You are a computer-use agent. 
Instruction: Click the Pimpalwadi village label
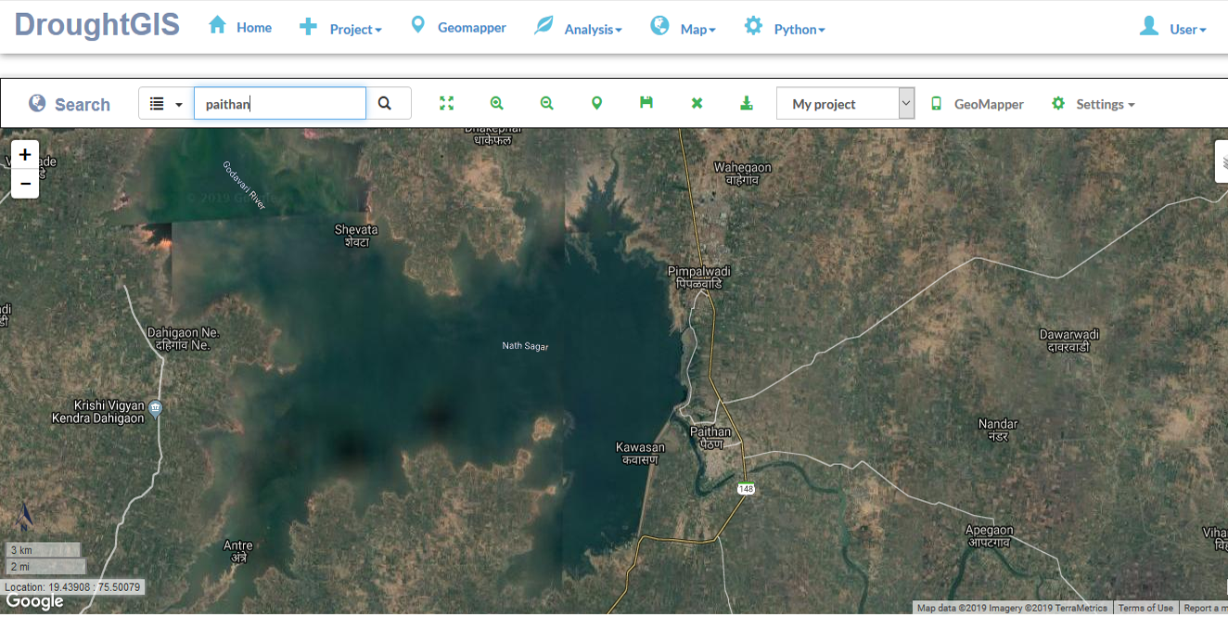click(699, 277)
